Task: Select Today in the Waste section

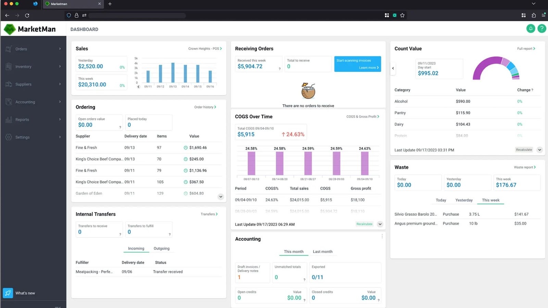Action: coord(441,200)
